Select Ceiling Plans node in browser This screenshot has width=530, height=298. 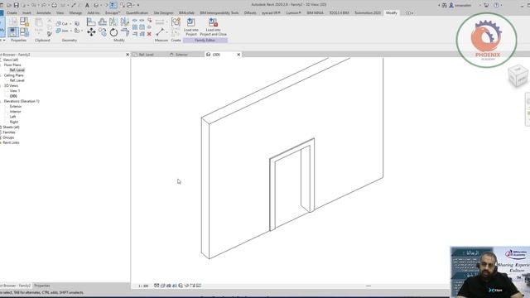point(14,75)
